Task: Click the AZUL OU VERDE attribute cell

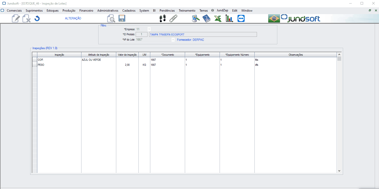Action: pos(99,60)
